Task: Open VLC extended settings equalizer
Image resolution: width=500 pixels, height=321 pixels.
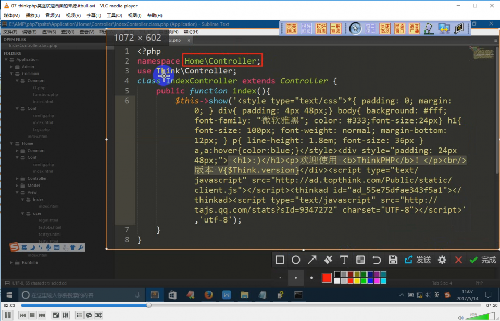Action: (x=66, y=315)
